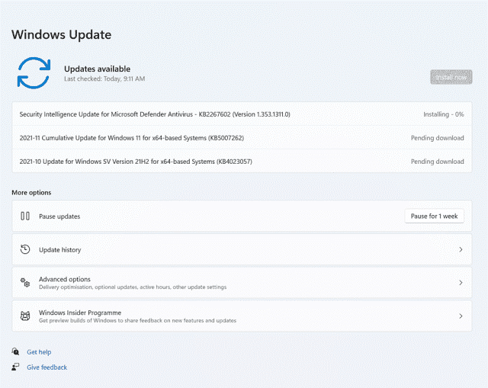Pause updates for 1 week
Image resolution: width=488 pixels, height=388 pixels.
pyautogui.click(x=434, y=216)
